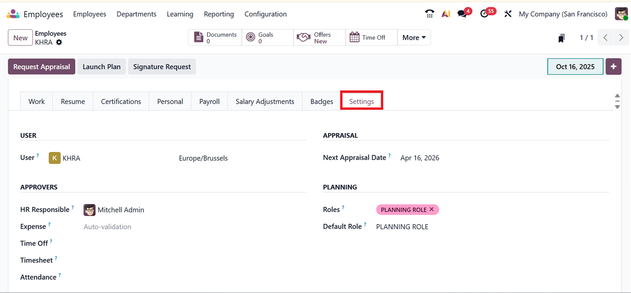Go to the next record arrow
The image size is (631, 293).
[621, 38]
